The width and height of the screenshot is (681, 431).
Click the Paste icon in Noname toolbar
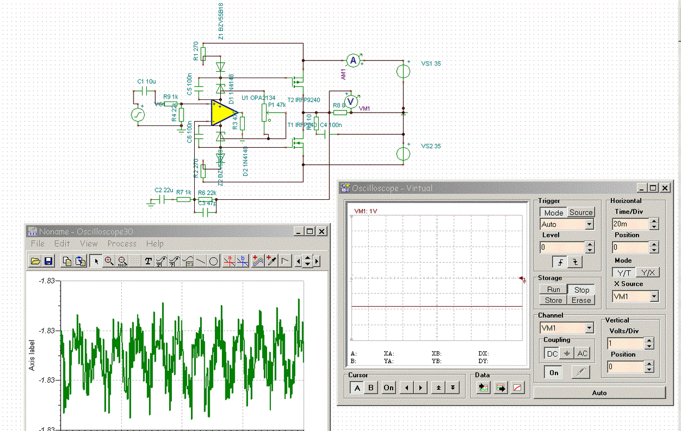click(x=80, y=261)
